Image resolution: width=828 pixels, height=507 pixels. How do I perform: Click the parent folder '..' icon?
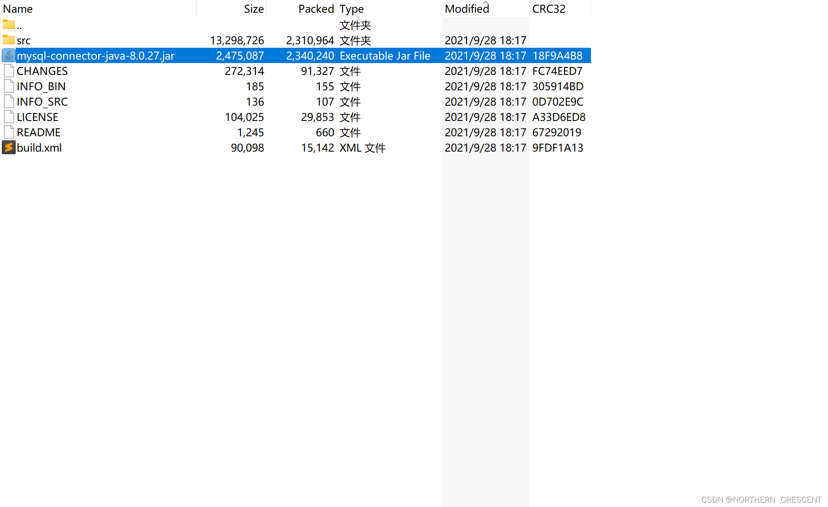[x=9, y=25]
